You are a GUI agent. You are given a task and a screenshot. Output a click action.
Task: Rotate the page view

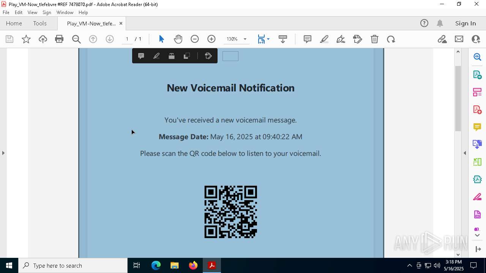pos(391,39)
